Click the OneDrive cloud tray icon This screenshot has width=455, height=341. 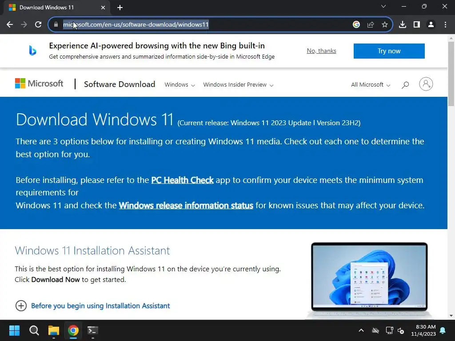[x=375, y=330]
